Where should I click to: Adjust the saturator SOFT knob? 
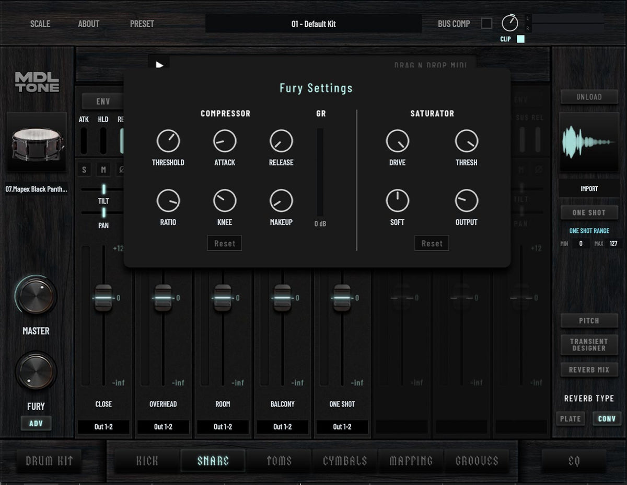point(398,201)
